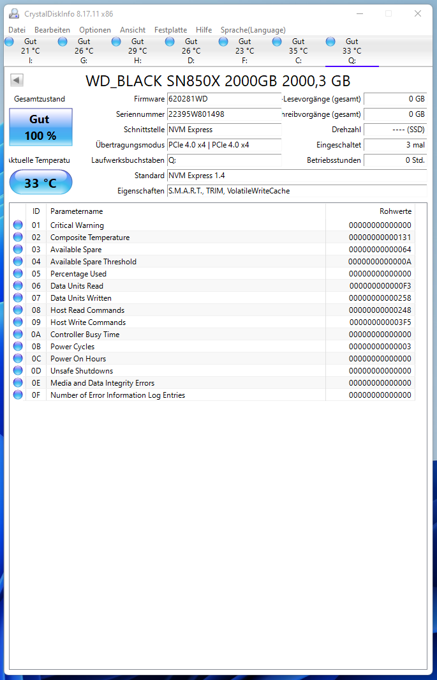Click the Power Cycles parameter name
437x680 pixels.
(72, 347)
